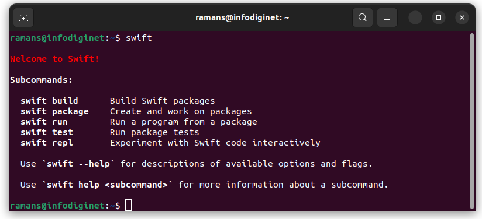Minimize the terminal window
The height and width of the screenshot is (219, 482).
pos(415,18)
